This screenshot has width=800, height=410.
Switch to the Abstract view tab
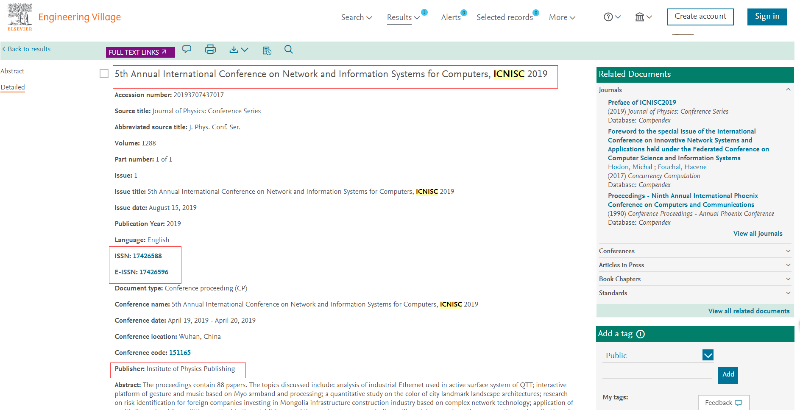pyautogui.click(x=12, y=71)
